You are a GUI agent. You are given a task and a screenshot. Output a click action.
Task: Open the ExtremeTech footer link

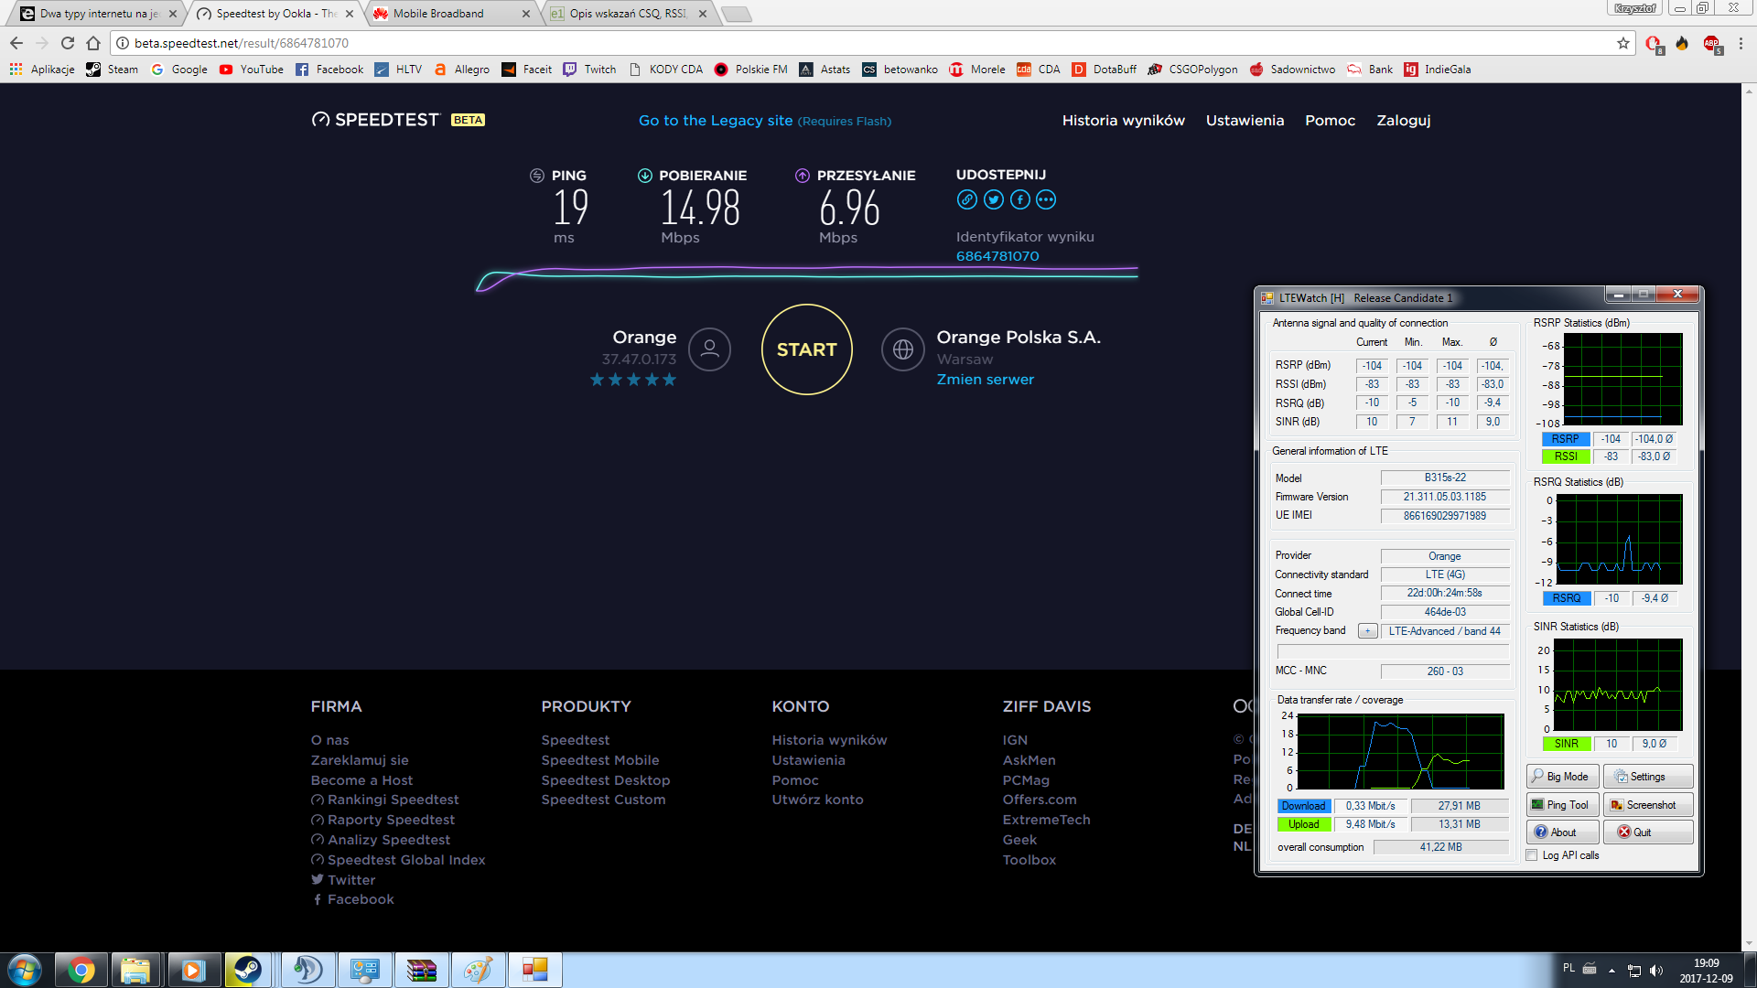tap(1046, 820)
